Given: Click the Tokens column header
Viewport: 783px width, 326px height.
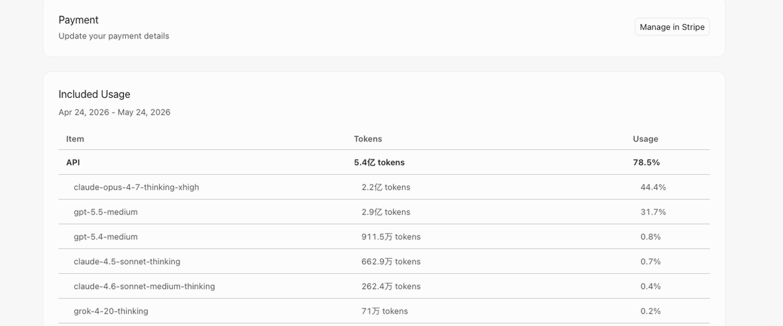Looking at the screenshot, I should [368, 139].
